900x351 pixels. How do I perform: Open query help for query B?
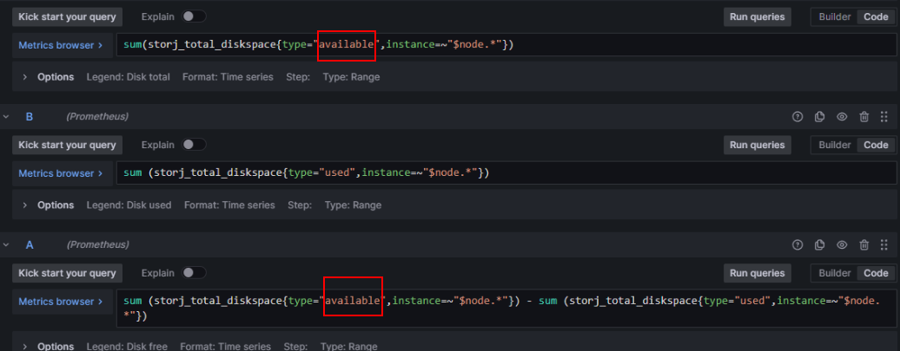click(x=797, y=117)
